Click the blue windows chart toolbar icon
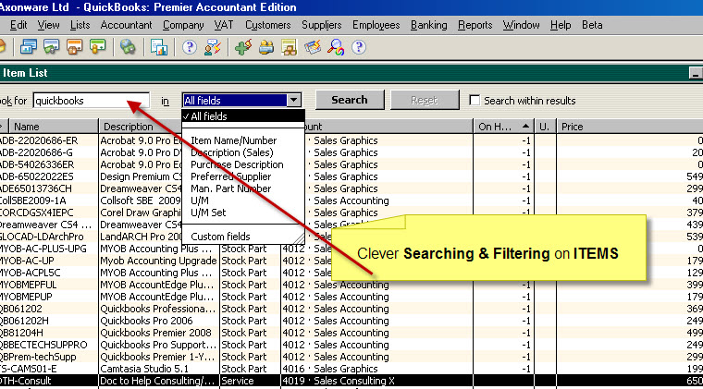 [x=29, y=47]
